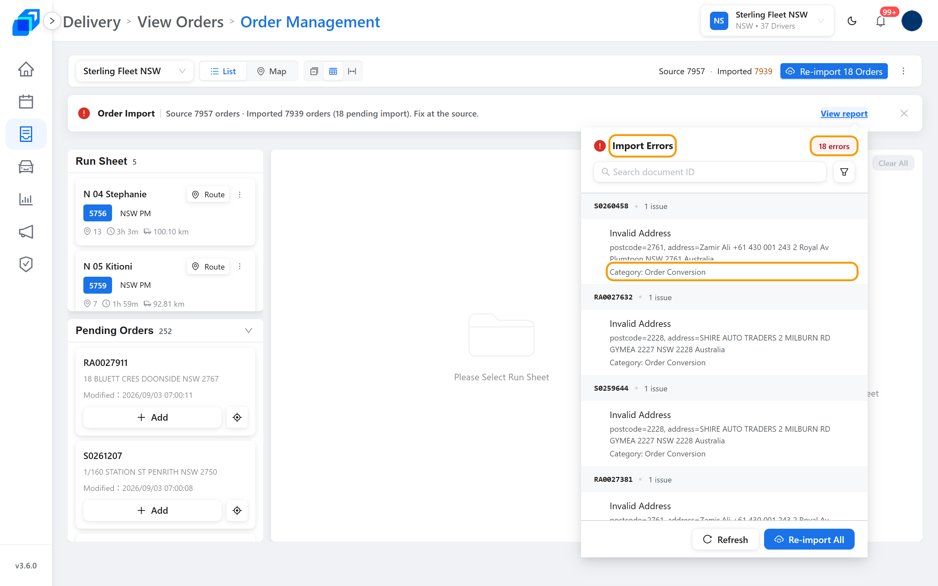Click the N 05 Kitioni run sheet name
The width and height of the screenshot is (938, 586).
108,266
